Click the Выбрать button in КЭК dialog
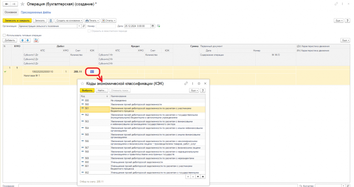Image resolution: width=354 pixels, height=187 pixels. click(87, 90)
